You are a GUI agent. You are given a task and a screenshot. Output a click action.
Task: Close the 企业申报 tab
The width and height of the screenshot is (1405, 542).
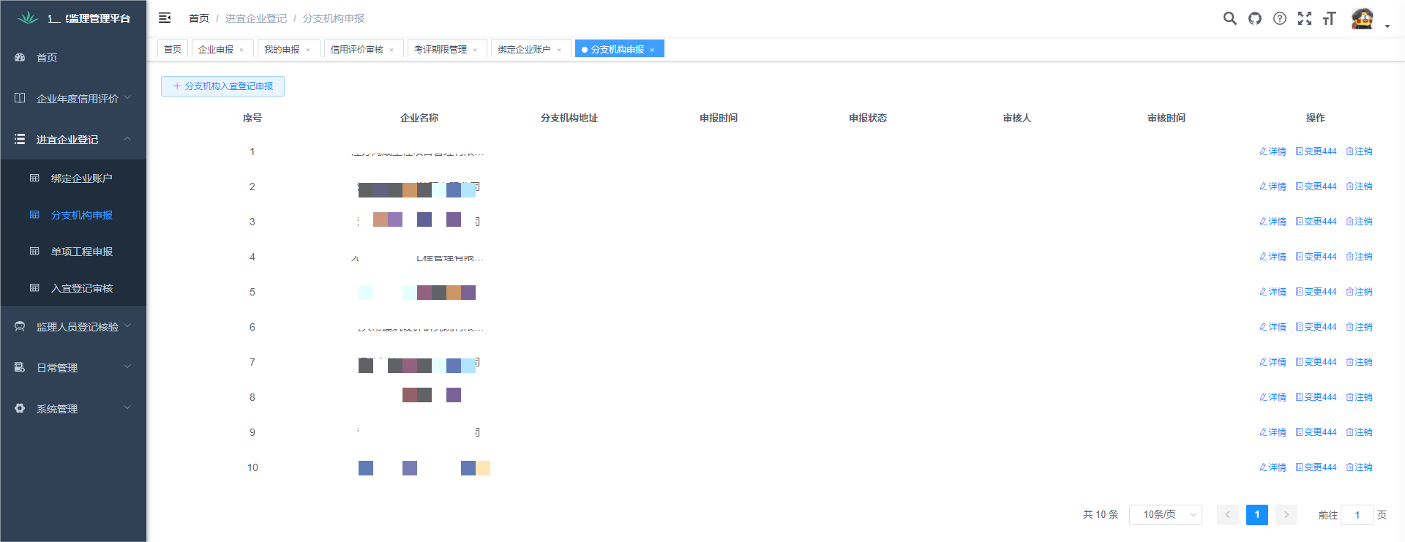click(241, 50)
